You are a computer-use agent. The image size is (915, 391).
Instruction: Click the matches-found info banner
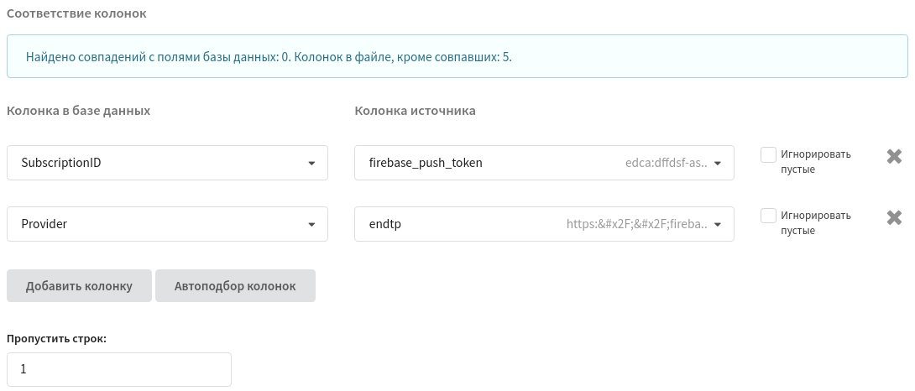click(x=457, y=56)
